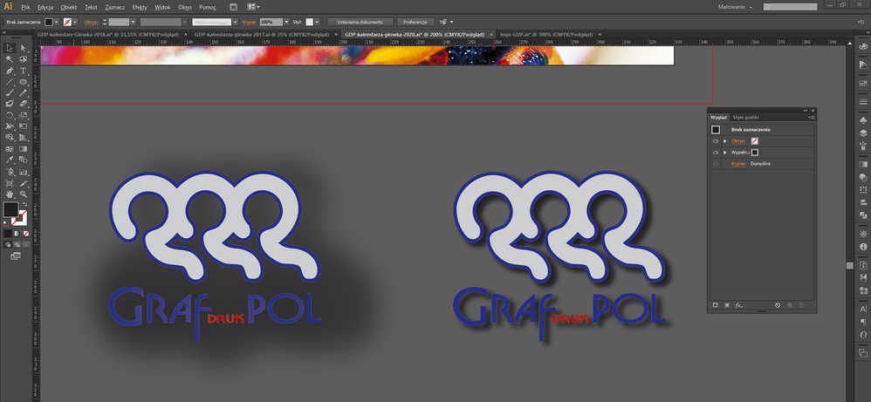
Task: Select the Zoom tool
Action: (24, 194)
